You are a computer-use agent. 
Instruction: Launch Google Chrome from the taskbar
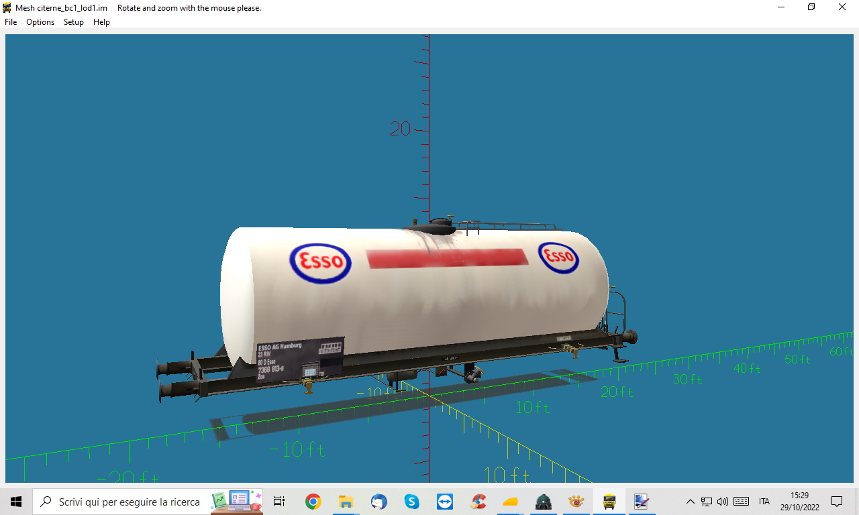click(313, 502)
